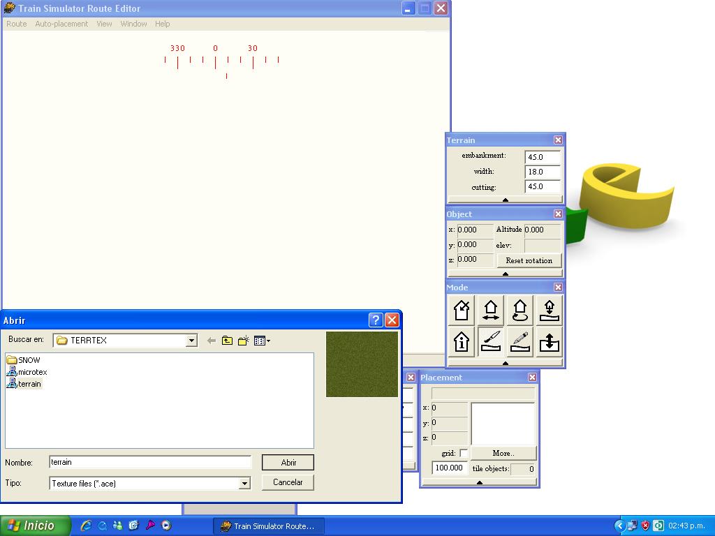Viewport: 715px width, 536px height.
Task: Click the Reset rotation button in Object panel
Action: tap(529, 260)
